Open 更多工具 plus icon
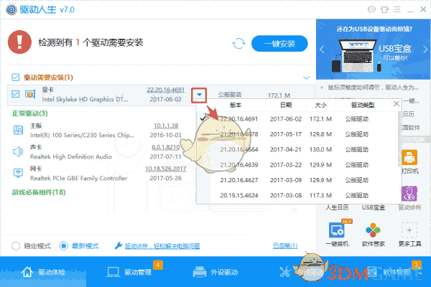Viewport: 431px width, 287px height. [409, 230]
